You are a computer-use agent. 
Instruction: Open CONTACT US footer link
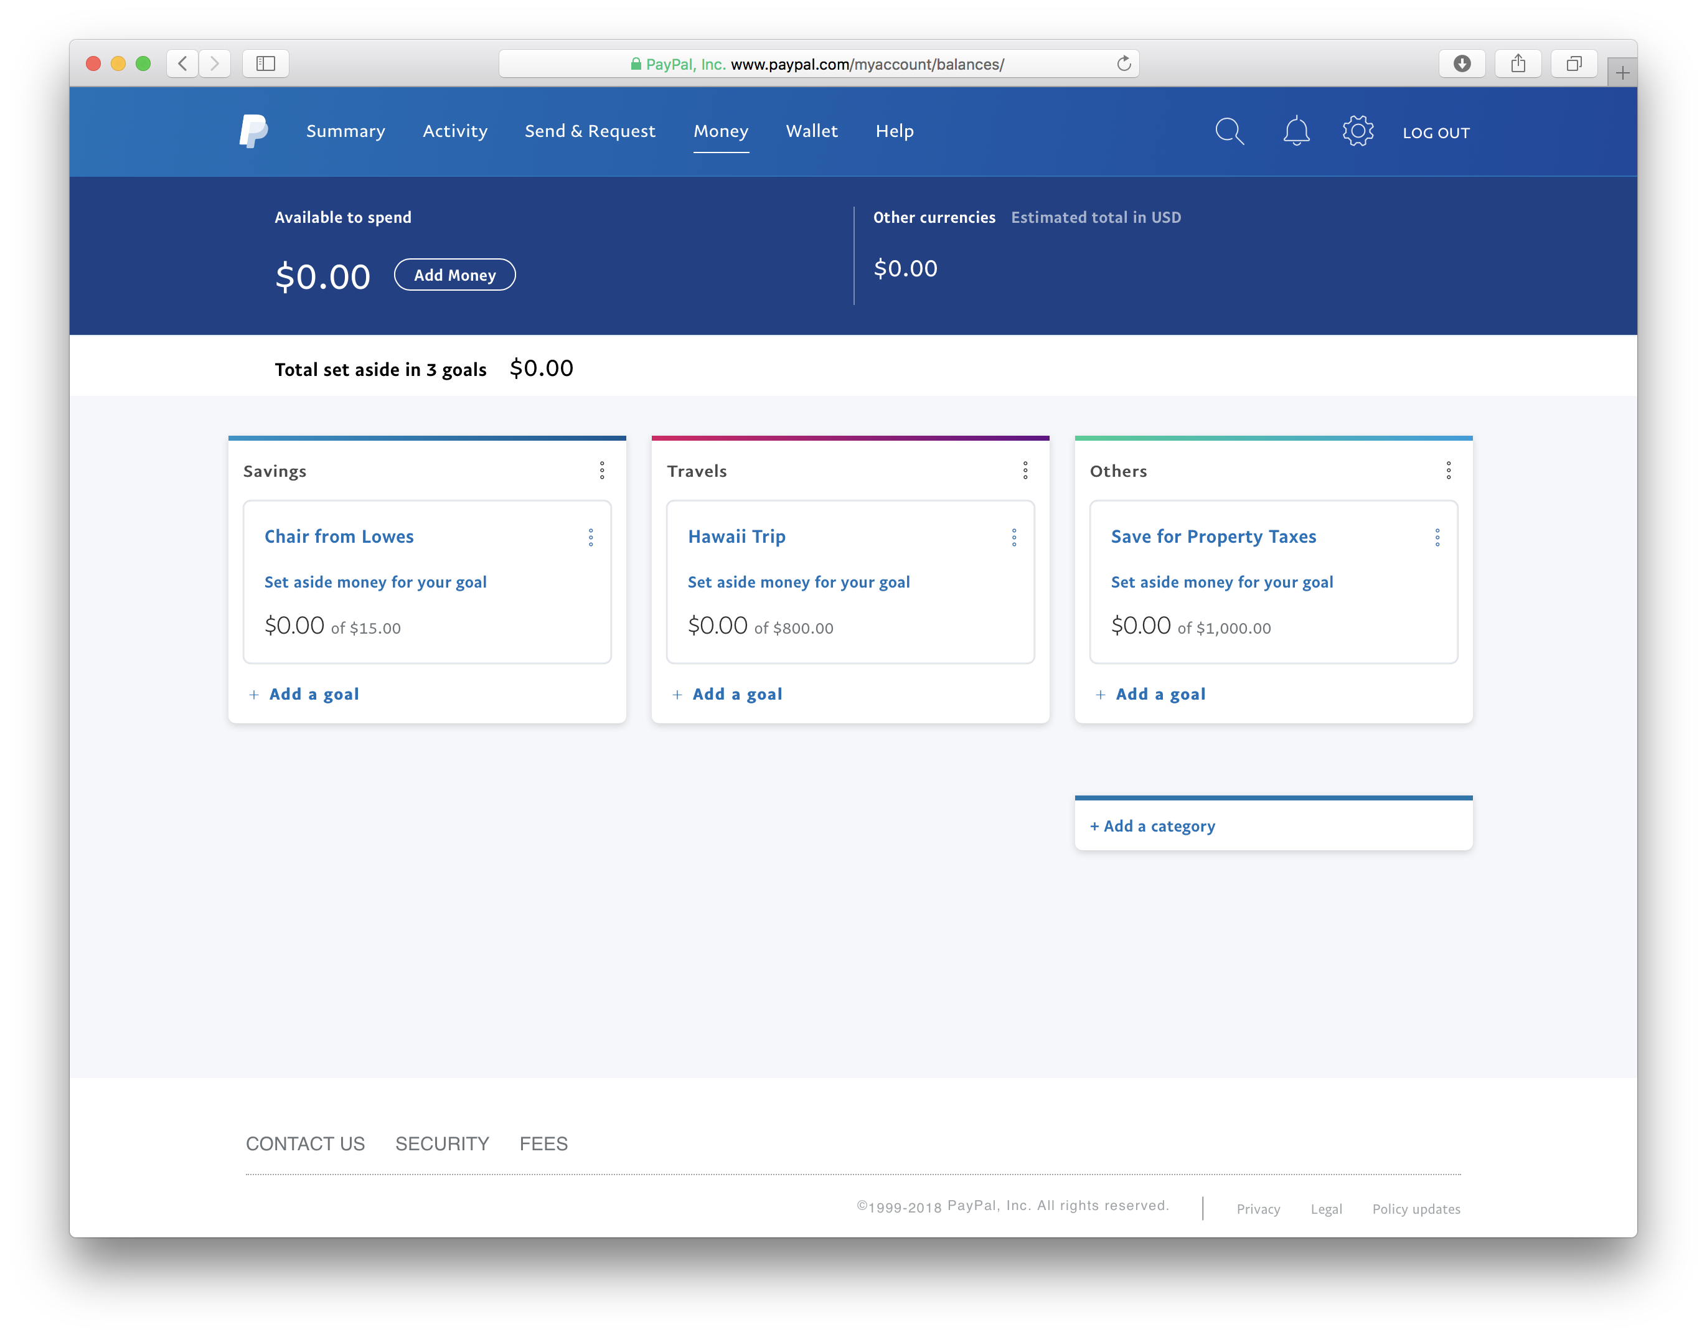pos(304,1143)
